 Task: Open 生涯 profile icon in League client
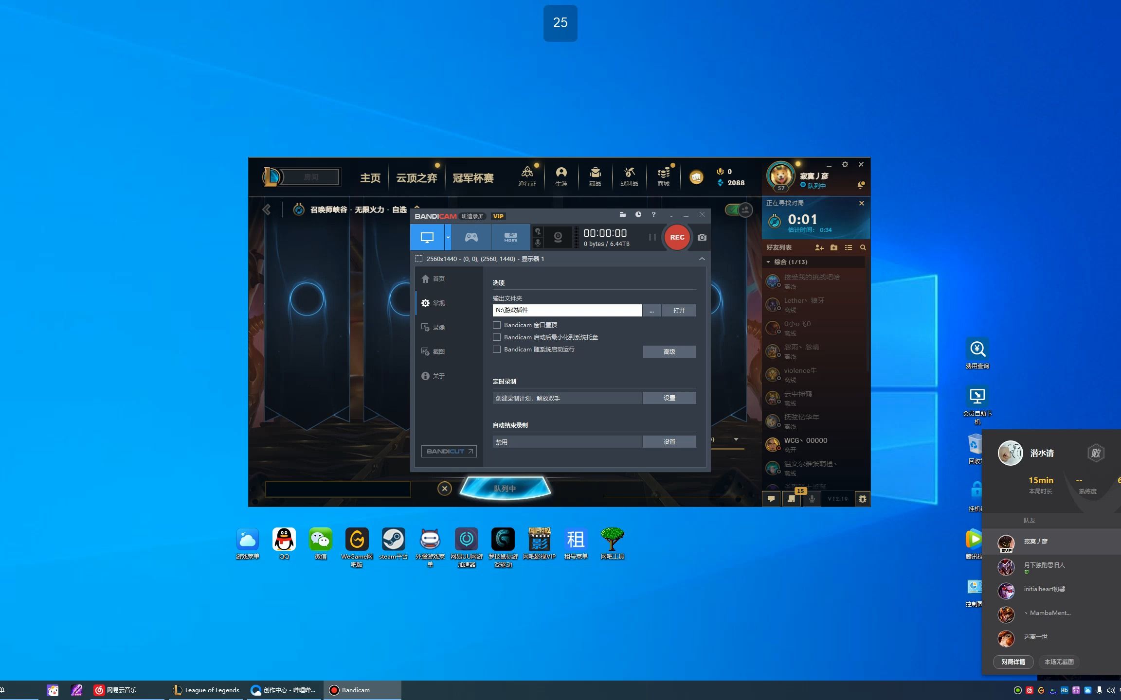(561, 176)
